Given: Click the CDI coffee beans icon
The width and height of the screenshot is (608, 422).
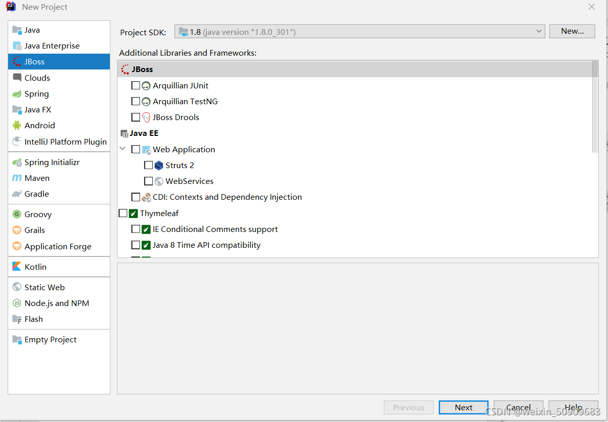Looking at the screenshot, I should click(x=146, y=197).
